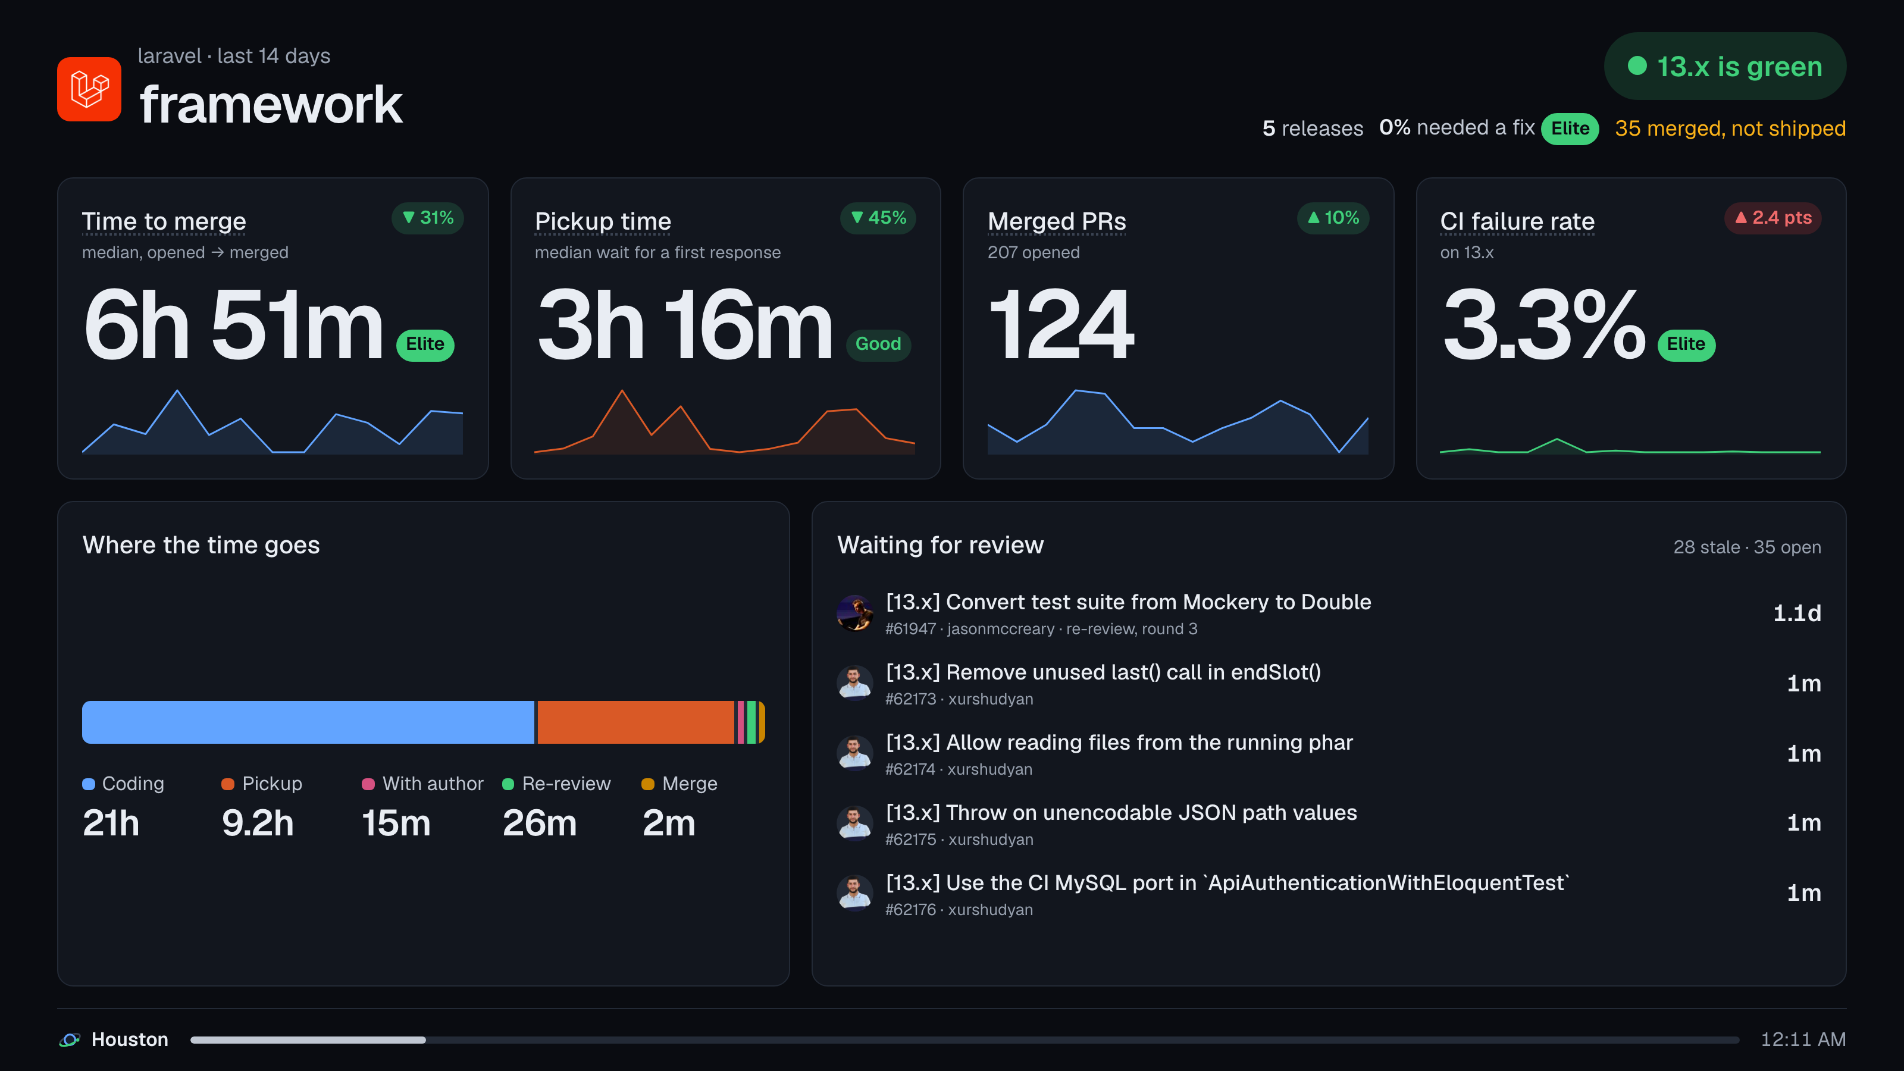
Task: Click xurshudyan's avatar on PR #62173
Action: pyautogui.click(x=854, y=684)
